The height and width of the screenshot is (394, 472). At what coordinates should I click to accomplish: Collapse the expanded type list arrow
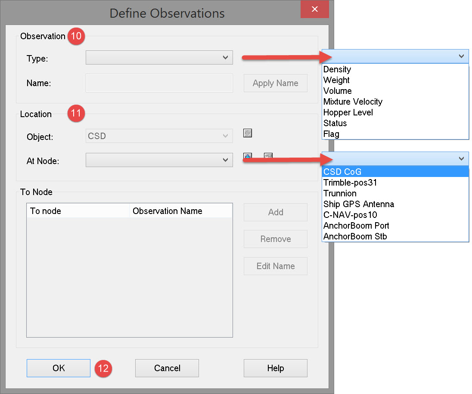pyautogui.click(x=461, y=56)
